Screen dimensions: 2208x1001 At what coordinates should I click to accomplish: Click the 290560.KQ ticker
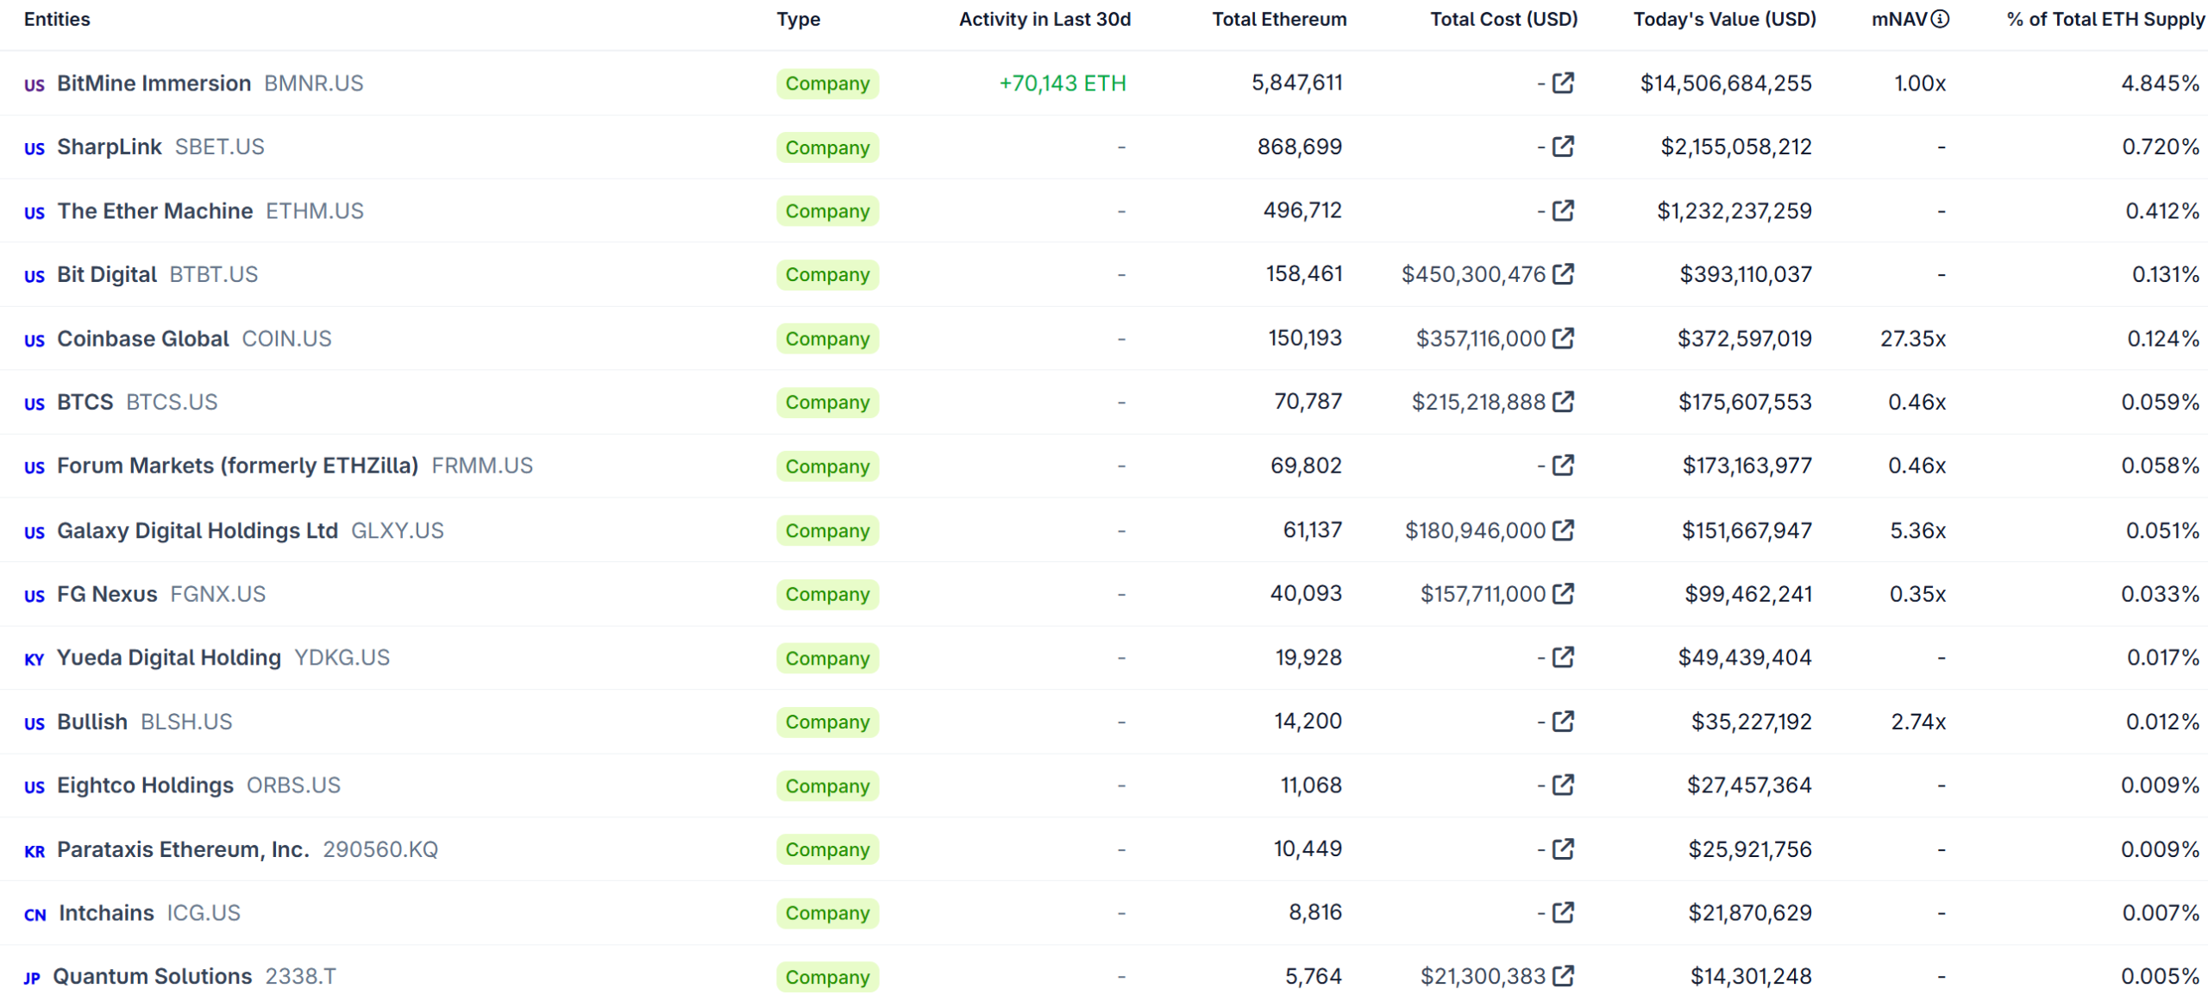click(x=380, y=849)
